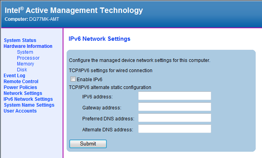
Task: Click the Submit button
Action: [x=88, y=144]
